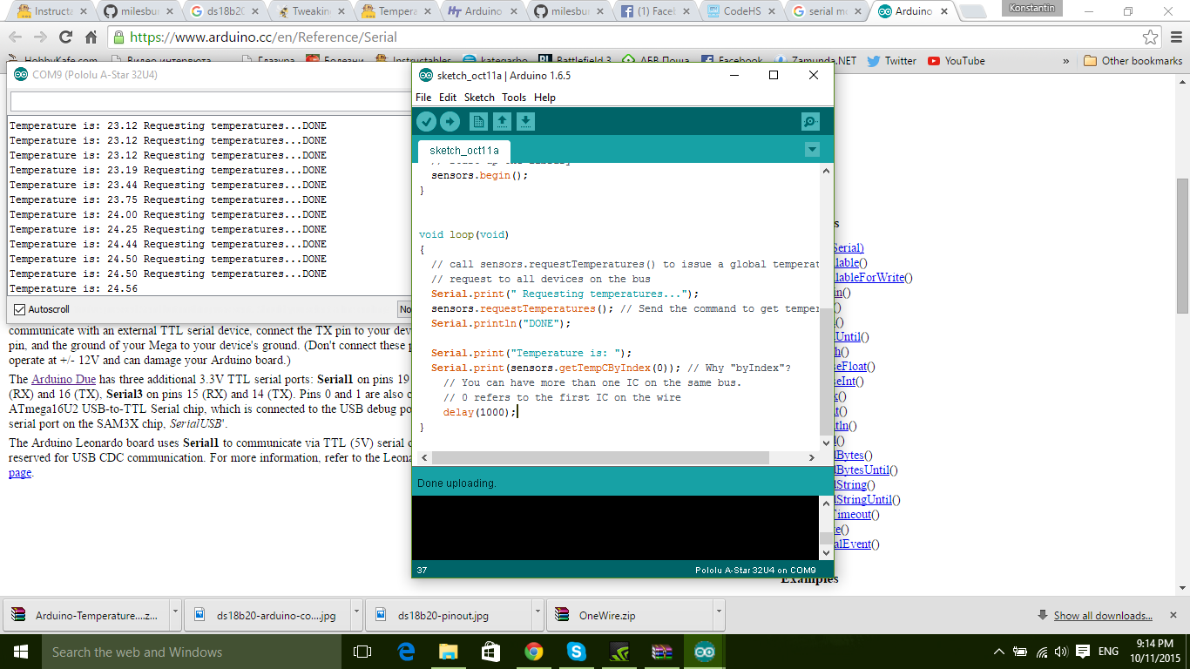Open WinRAR from the taskbar

pos(661,652)
